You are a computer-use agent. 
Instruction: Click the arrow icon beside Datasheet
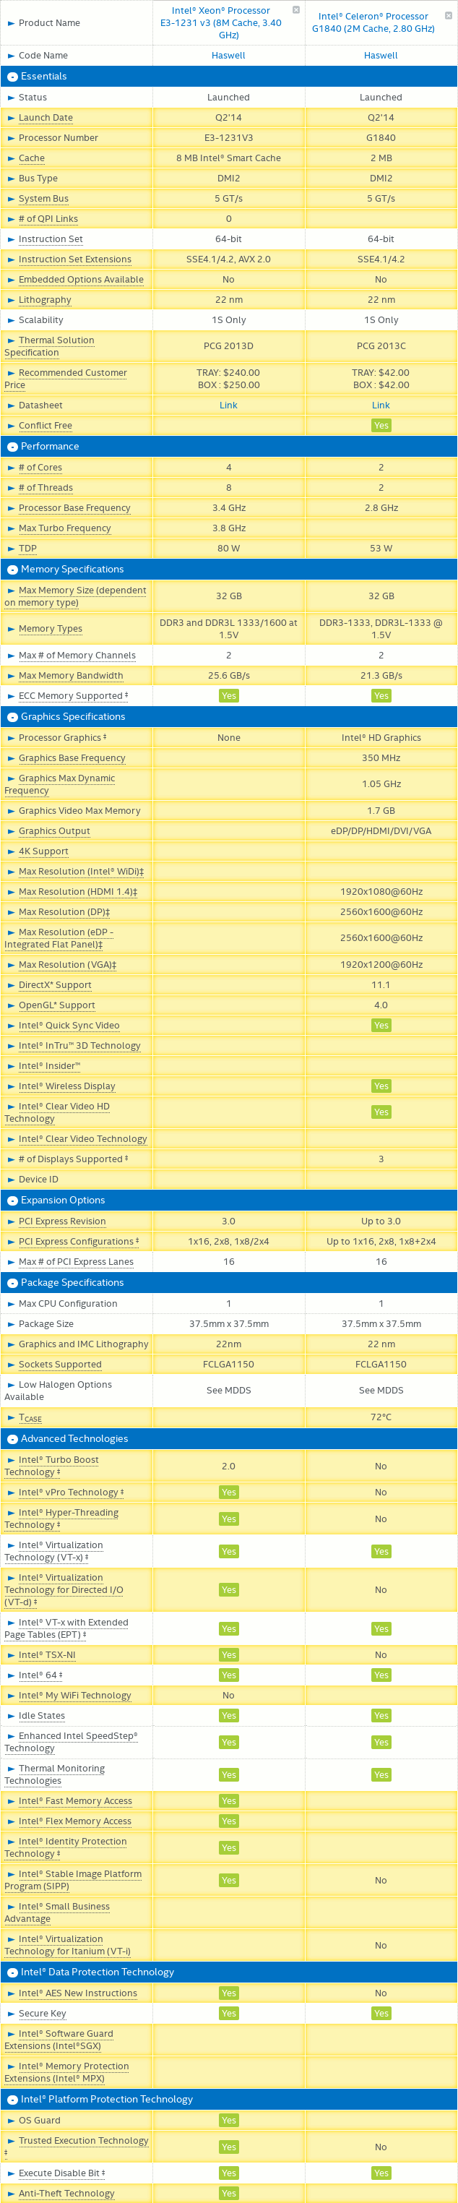tap(11, 405)
